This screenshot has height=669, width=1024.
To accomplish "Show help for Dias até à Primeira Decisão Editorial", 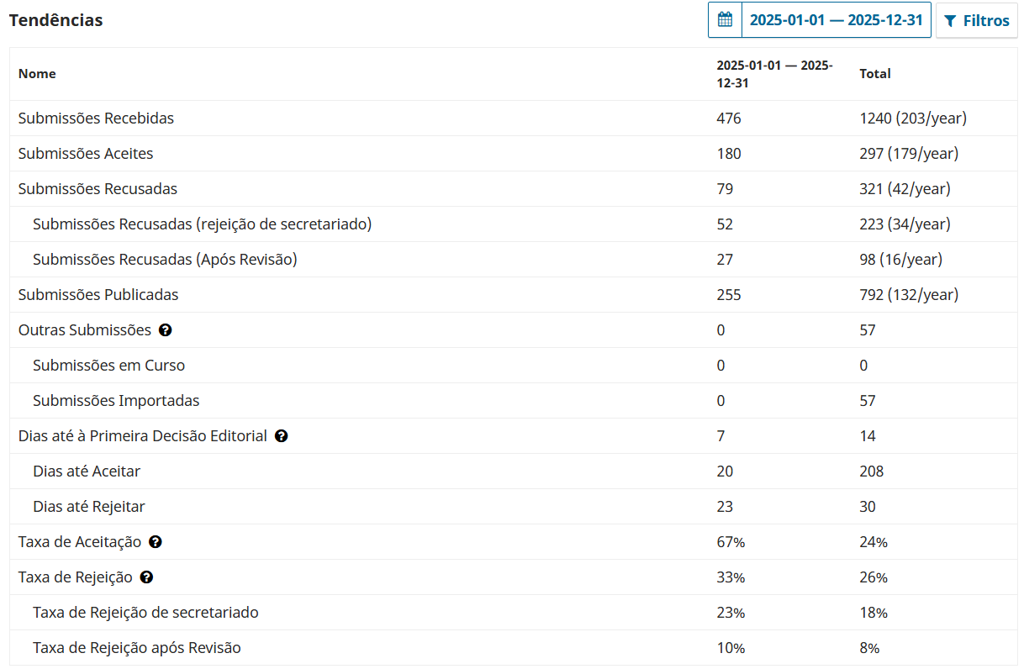I will (x=282, y=436).
